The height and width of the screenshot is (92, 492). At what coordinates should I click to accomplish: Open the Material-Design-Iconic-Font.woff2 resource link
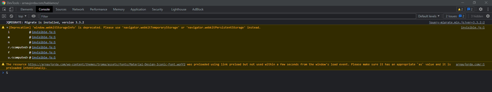107,64
